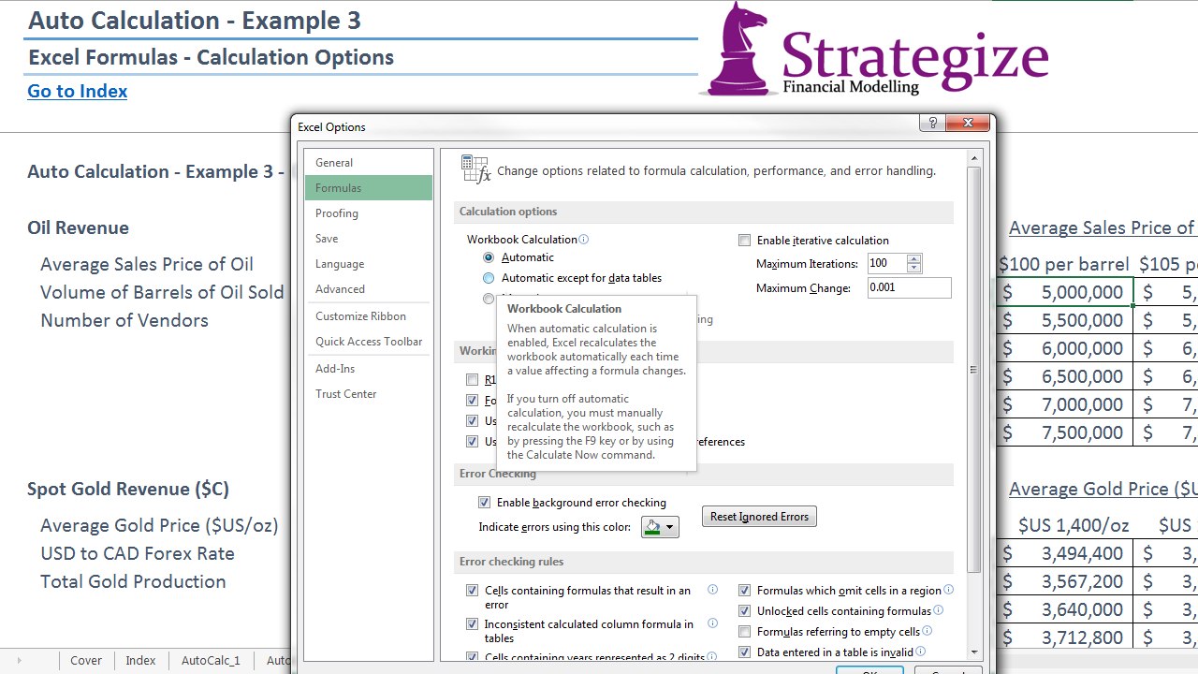Uncheck Formulas which omit cells in a region
1198x674 pixels.
point(745,591)
